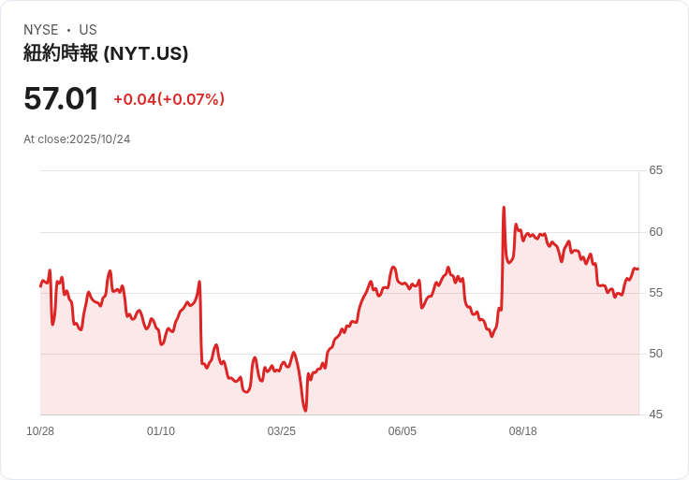Select the 60 price axis label
The image size is (689, 480).
coord(655,232)
